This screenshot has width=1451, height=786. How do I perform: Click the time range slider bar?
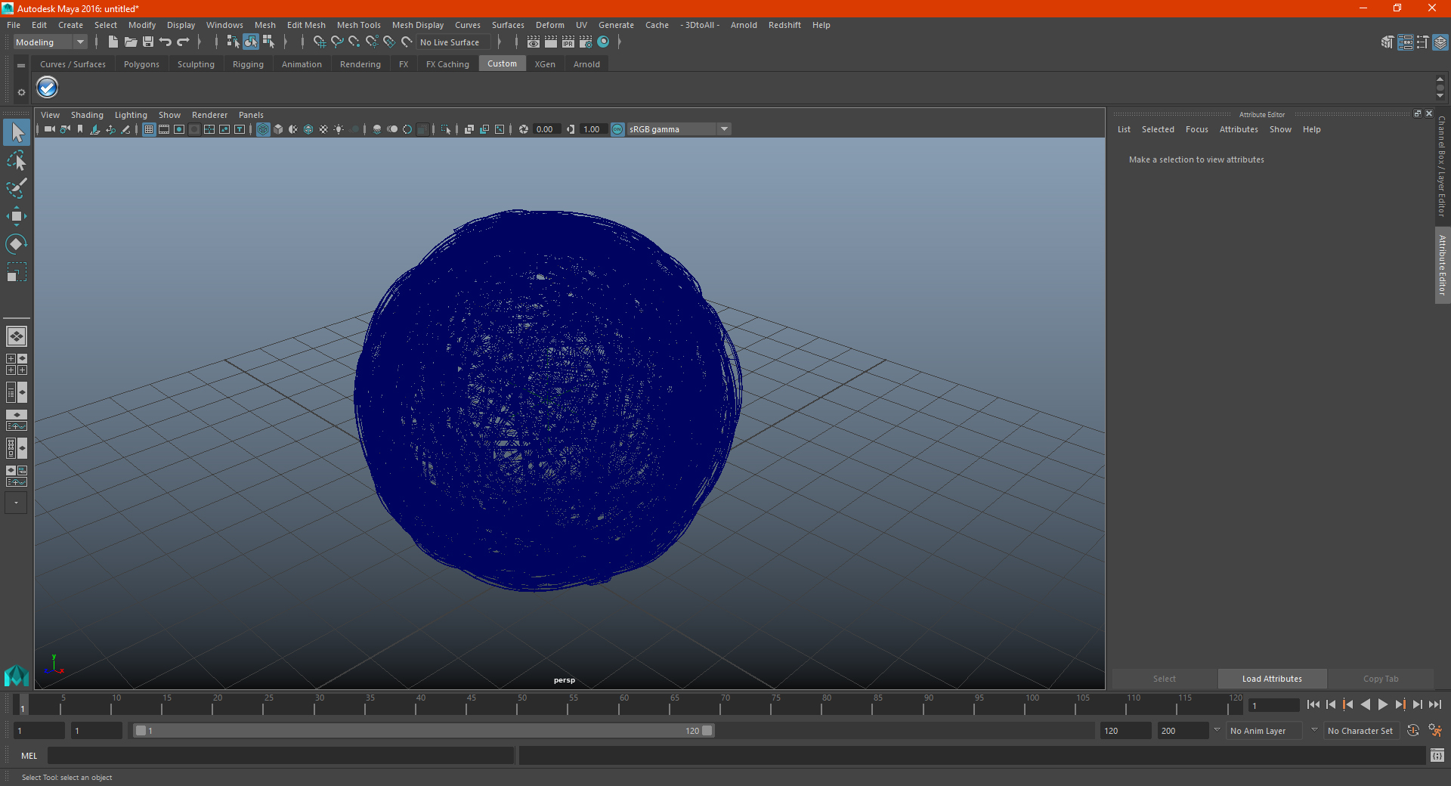[x=423, y=731]
